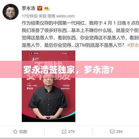Click the 17分钟前 timestamp

(x=30, y=16)
